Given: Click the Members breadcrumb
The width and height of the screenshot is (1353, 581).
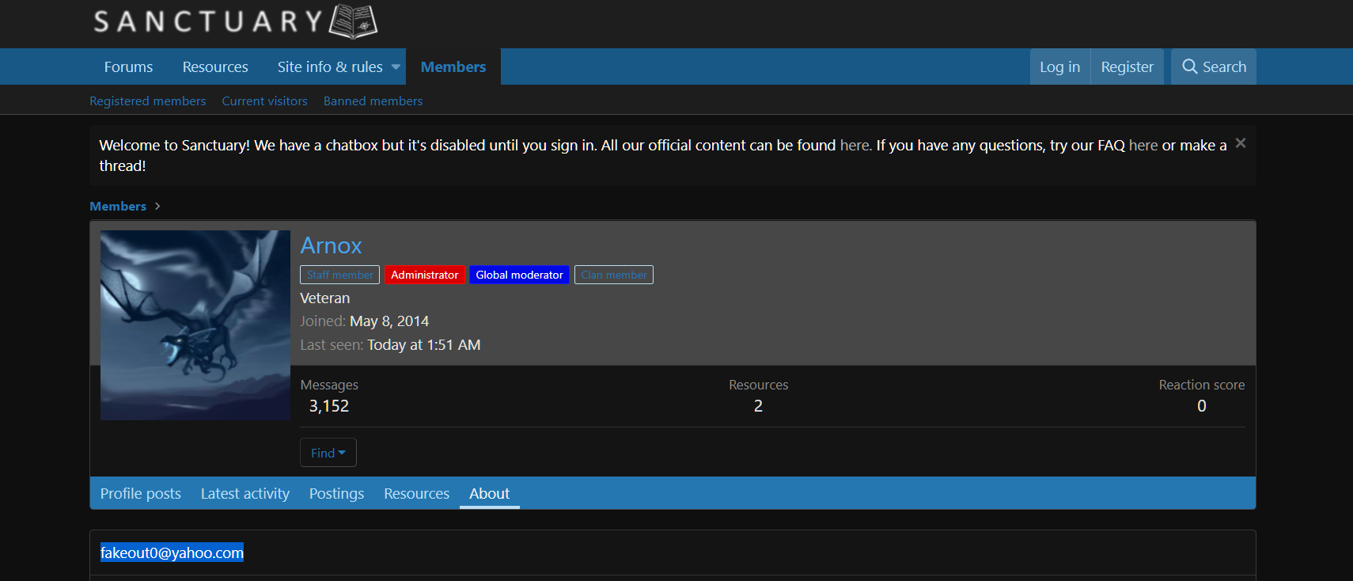Looking at the screenshot, I should (118, 206).
